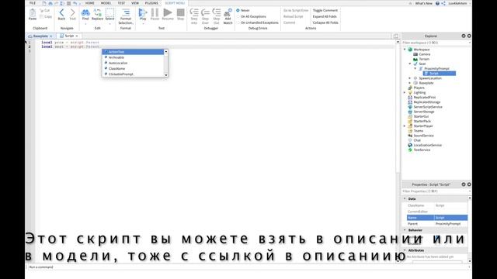Click Expand All Folds action
The width and height of the screenshot is (497, 279).
pos(325,16)
